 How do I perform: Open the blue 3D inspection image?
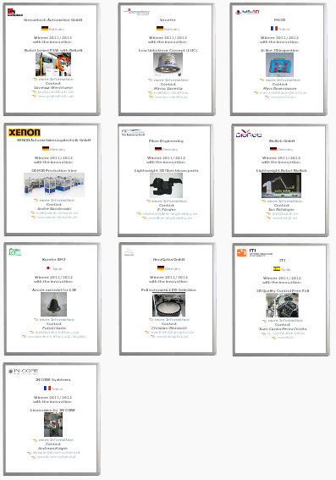(x=279, y=64)
